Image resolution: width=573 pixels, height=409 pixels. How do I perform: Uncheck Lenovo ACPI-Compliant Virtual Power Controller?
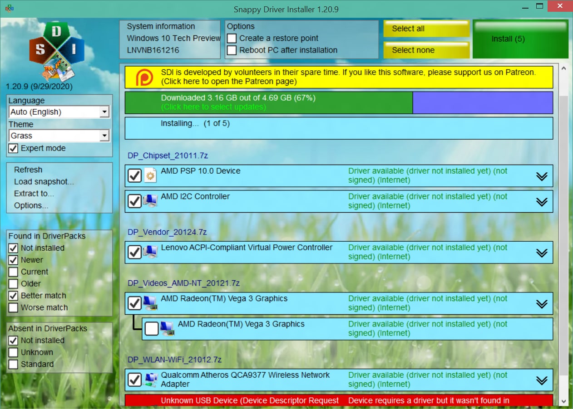tap(134, 252)
